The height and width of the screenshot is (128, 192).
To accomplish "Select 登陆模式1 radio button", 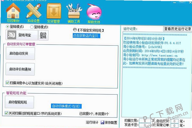I will point(8,27).
